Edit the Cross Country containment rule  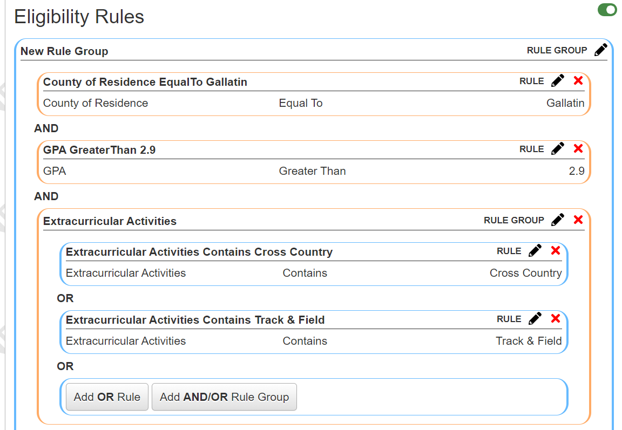535,250
